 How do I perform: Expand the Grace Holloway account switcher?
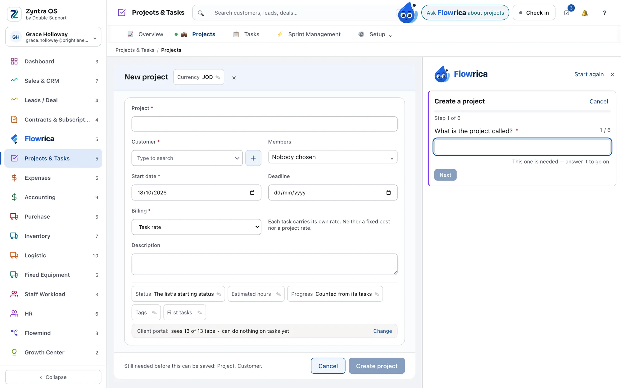tap(53, 37)
